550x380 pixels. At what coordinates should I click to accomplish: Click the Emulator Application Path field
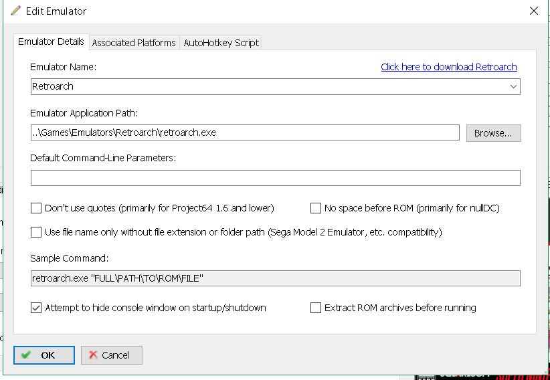[x=245, y=132]
